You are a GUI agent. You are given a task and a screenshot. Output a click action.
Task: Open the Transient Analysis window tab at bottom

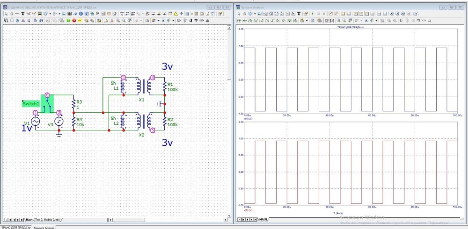pos(44,227)
